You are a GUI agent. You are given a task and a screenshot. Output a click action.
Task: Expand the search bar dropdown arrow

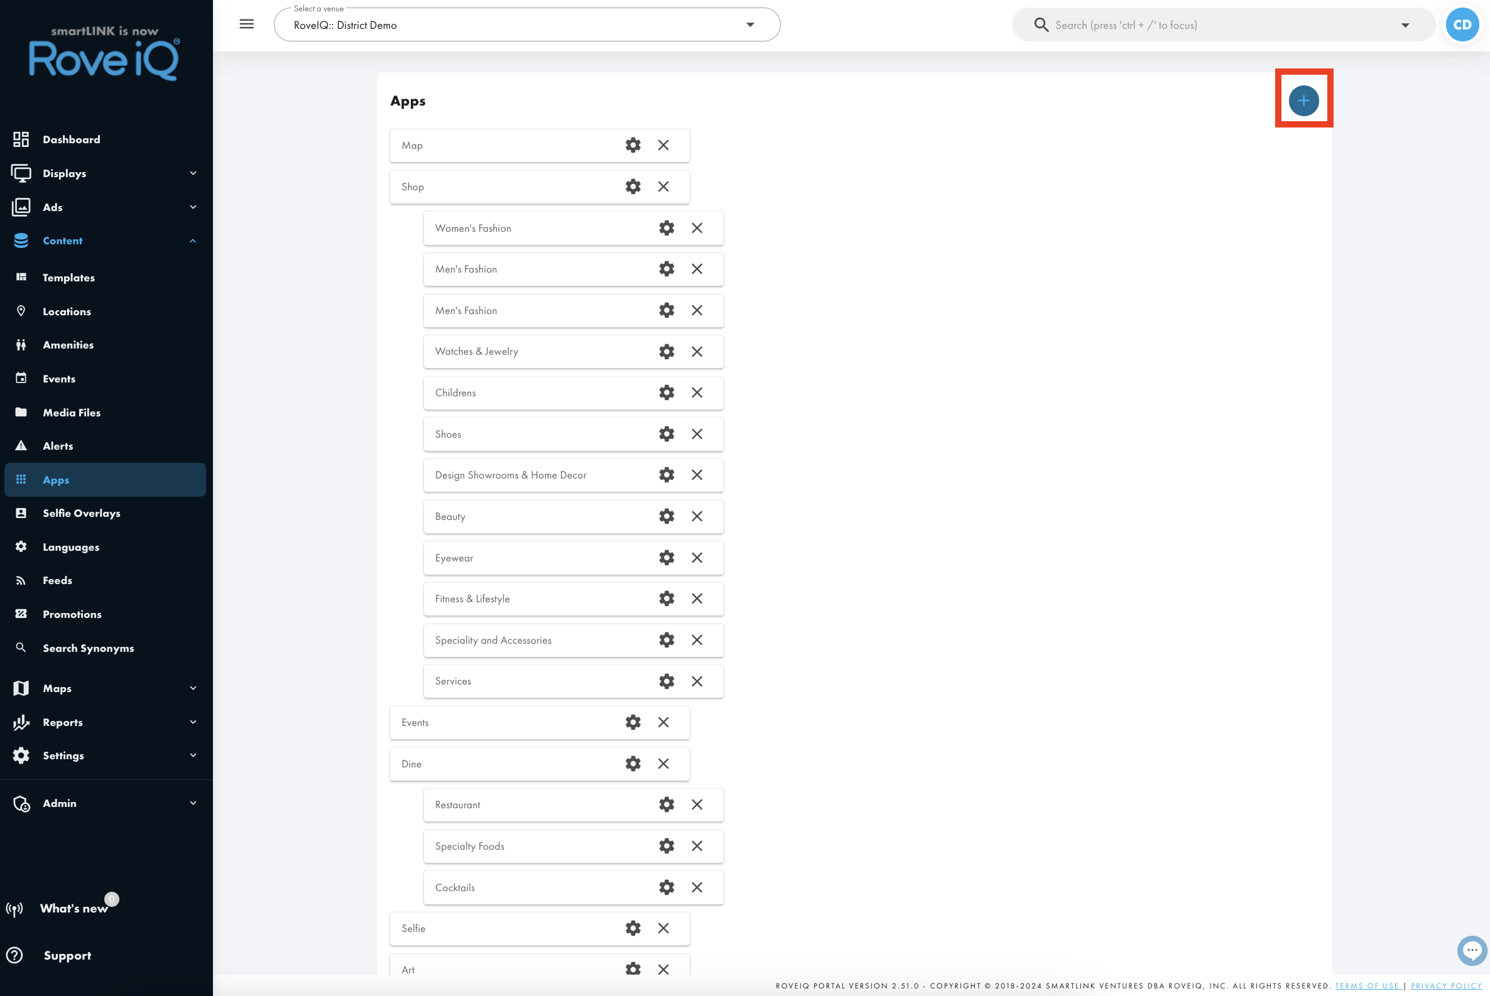click(1405, 24)
